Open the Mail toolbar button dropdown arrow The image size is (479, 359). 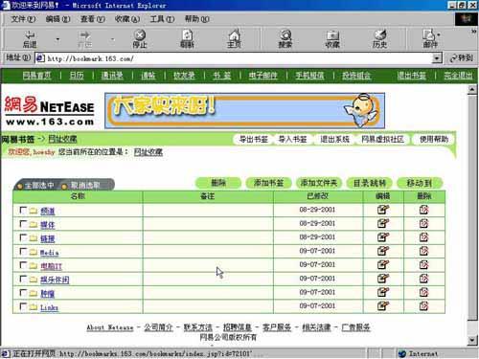439,34
